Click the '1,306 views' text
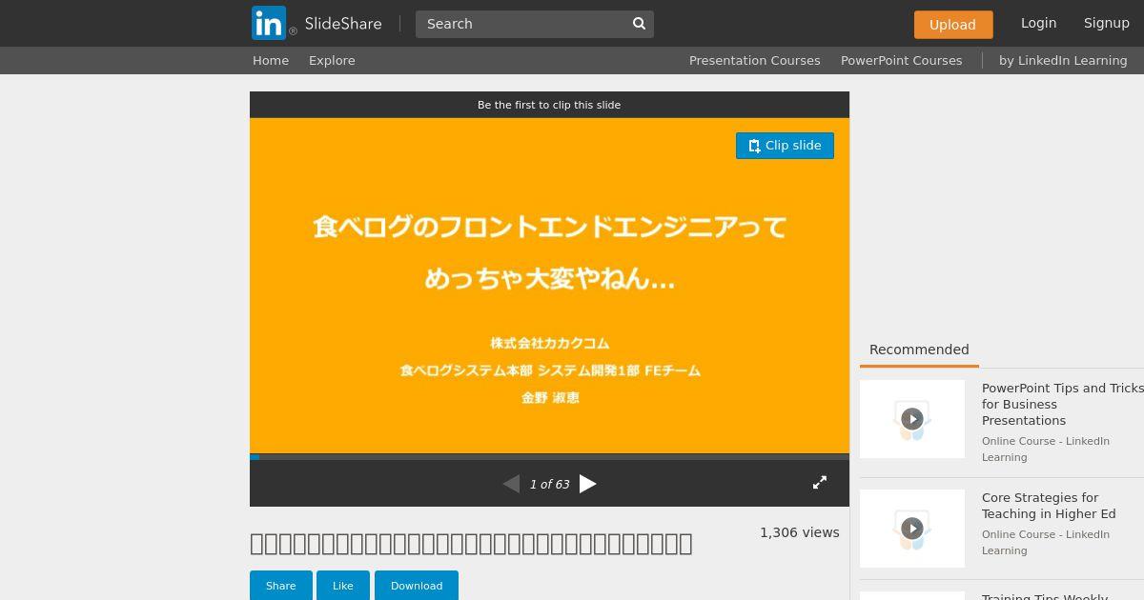Image resolution: width=1144 pixels, height=600 pixels. pos(800,532)
